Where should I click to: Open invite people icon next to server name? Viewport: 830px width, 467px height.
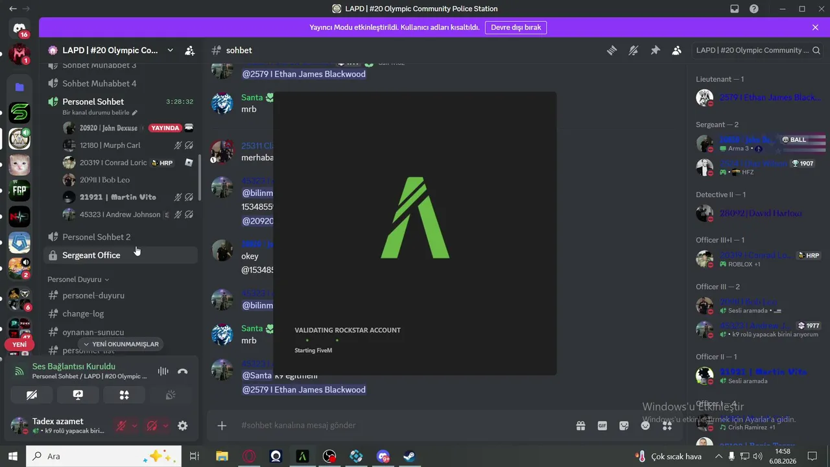coord(189,51)
